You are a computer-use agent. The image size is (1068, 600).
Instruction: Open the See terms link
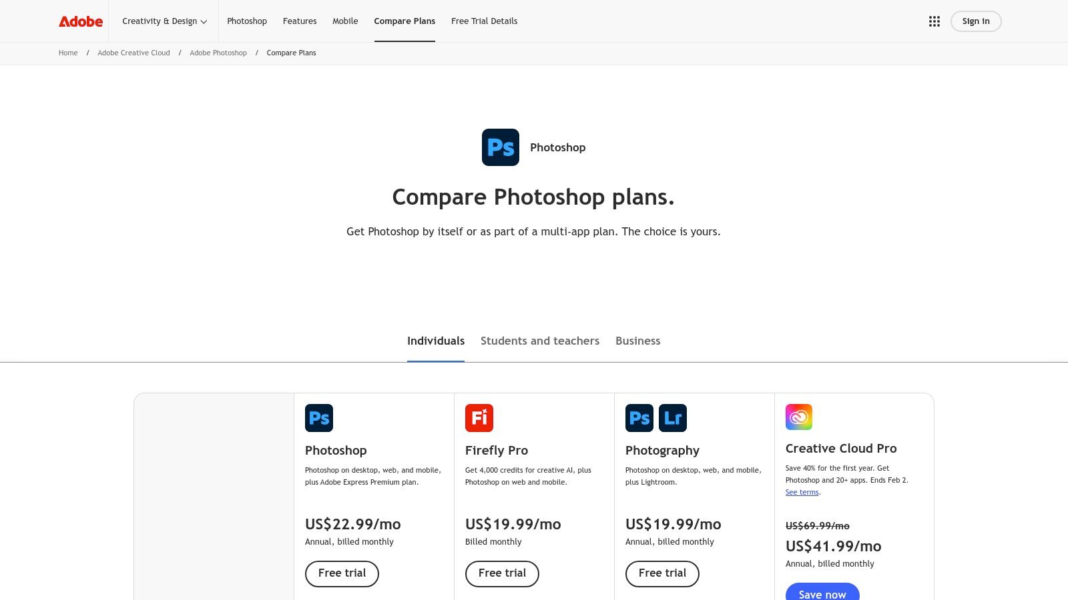pyautogui.click(x=802, y=491)
